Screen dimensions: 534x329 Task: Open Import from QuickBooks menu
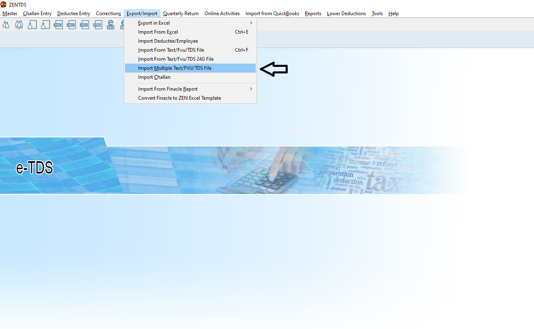tap(273, 14)
